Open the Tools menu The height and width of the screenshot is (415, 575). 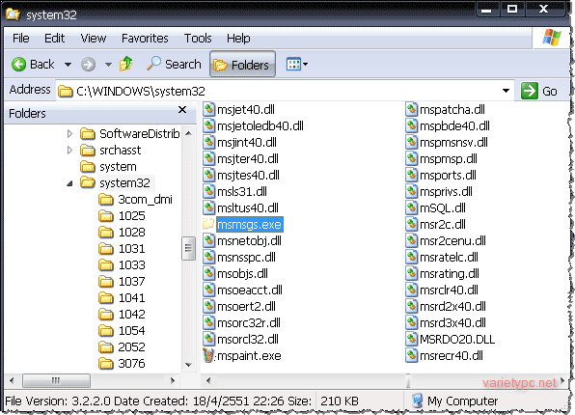[x=198, y=39]
